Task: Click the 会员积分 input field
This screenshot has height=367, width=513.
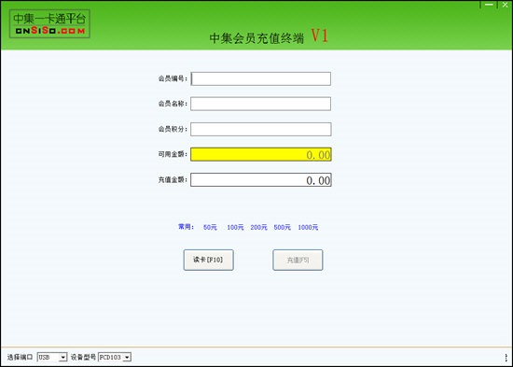Action: click(261, 129)
